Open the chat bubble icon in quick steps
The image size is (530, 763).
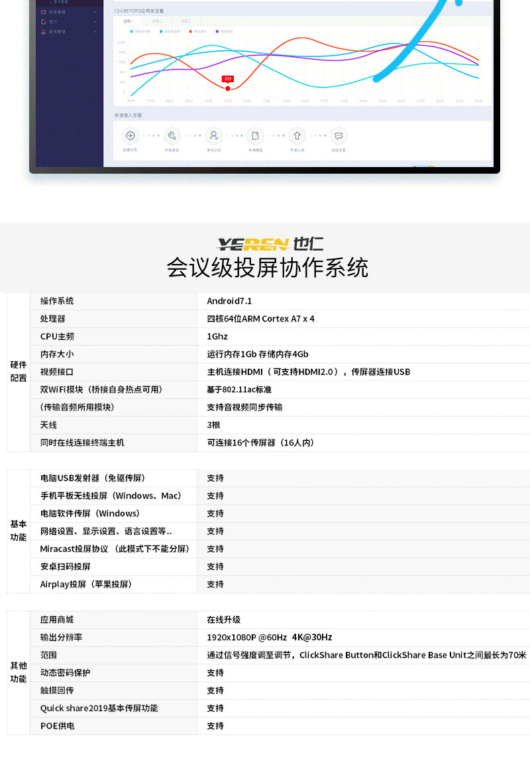pos(339,136)
